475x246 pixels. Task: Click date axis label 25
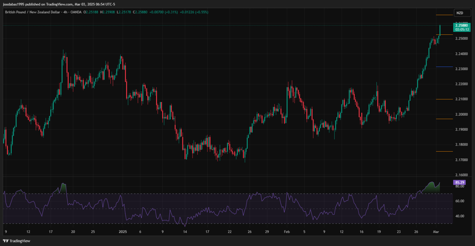tap(93, 232)
